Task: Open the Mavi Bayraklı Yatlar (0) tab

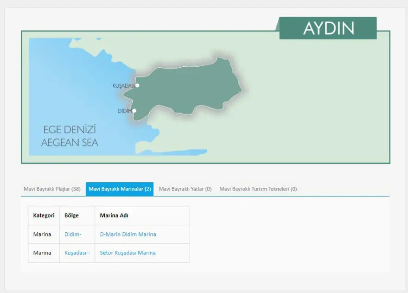Action: pyautogui.click(x=185, y=189)
